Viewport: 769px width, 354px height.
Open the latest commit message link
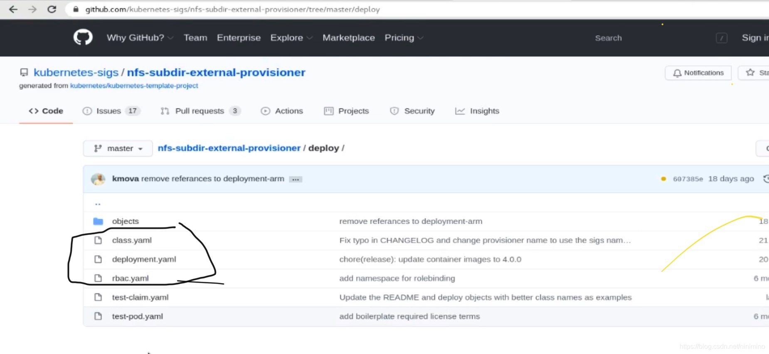click(213, 179)
